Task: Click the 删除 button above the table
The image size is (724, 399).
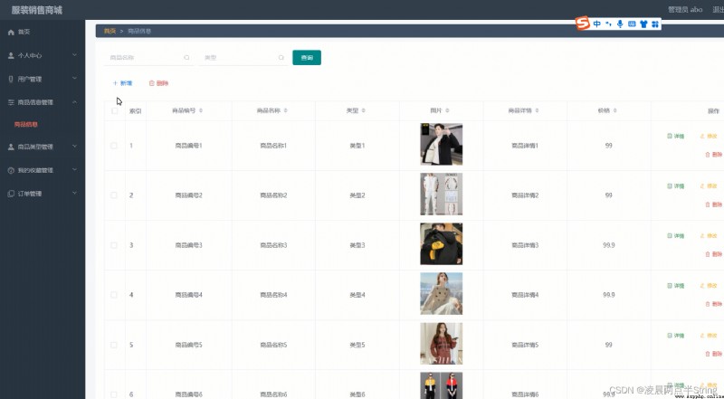Action: [158, 83]
